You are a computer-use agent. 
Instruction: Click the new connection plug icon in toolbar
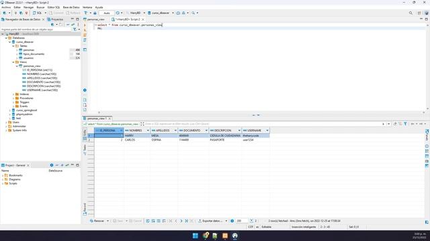[x=5, y=13]
